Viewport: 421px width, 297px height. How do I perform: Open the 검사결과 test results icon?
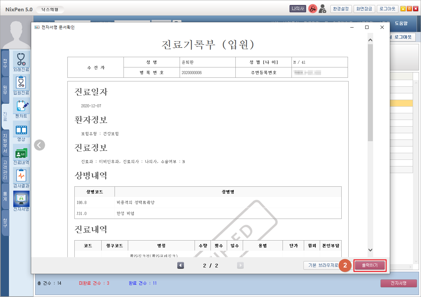coord(21,175)
